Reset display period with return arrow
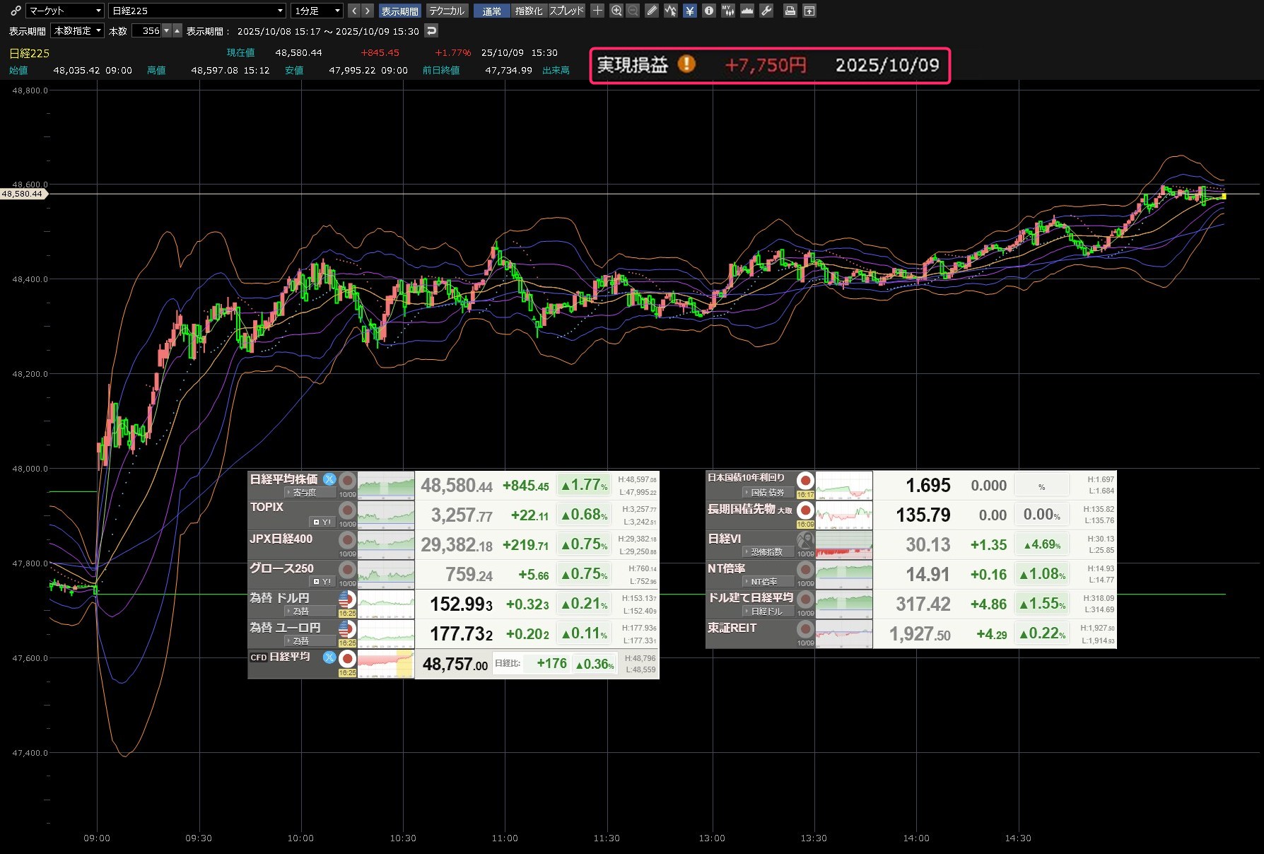 431,30
